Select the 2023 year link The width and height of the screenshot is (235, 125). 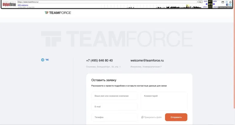(x=215, y=7)
